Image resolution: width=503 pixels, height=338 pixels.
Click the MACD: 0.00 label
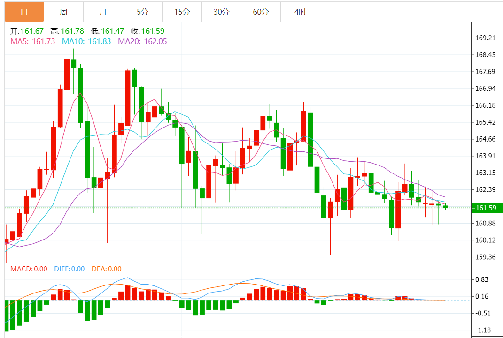click(29, 269)
